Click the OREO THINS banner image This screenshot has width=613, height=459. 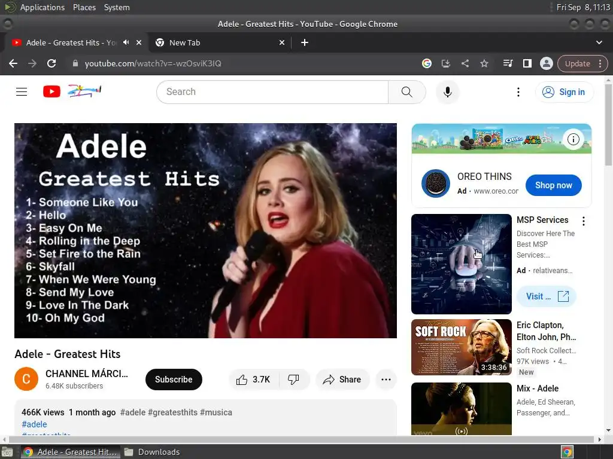coord(502,139)
